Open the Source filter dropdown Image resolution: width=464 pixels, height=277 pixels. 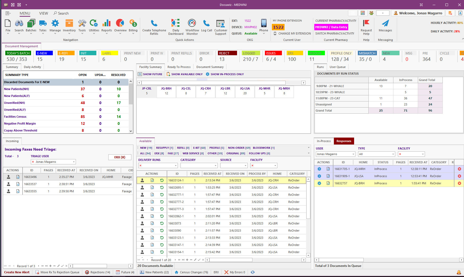246,165
